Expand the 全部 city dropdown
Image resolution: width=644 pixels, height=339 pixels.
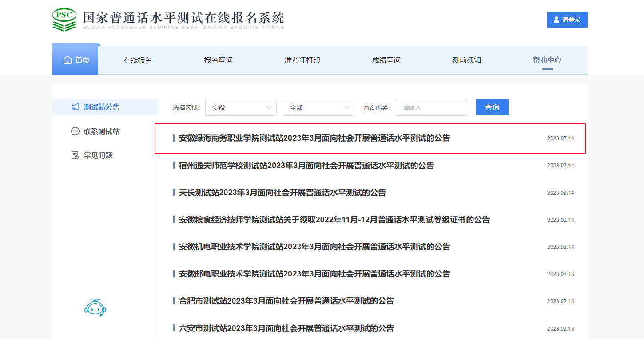318,108
